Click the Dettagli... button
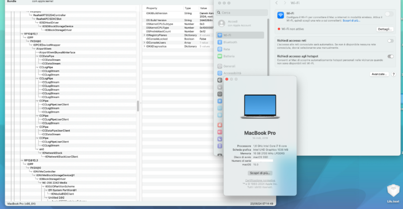 [385, 29]
